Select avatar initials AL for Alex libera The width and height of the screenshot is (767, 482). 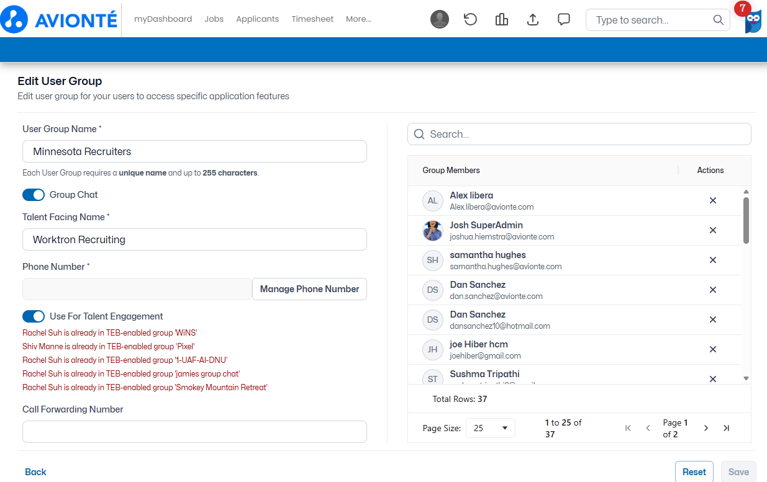[x=433, y=200]
